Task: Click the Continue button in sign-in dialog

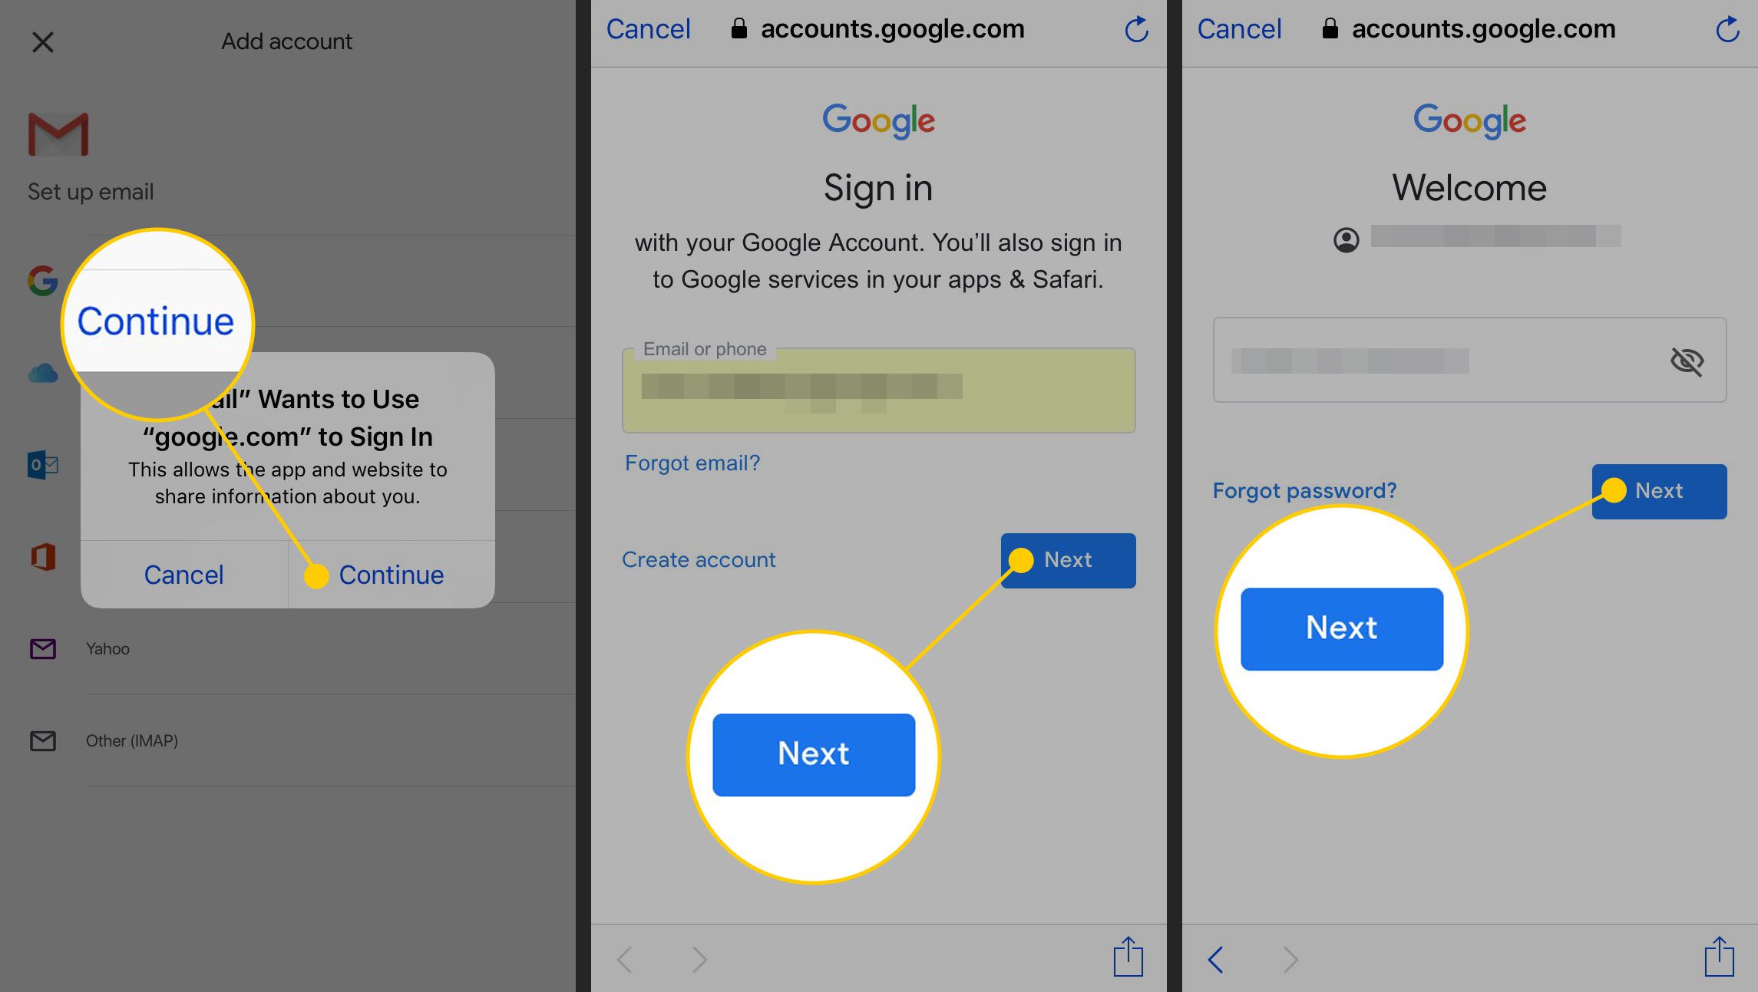Action: pyautogui.click(x=390, y=575)
